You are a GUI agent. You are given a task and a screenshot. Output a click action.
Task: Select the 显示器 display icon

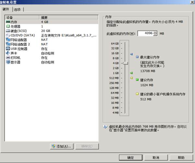8,62
